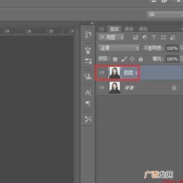Click the 不透明度 label
This screenshot has height=183, width=183.
pos(153,48)
